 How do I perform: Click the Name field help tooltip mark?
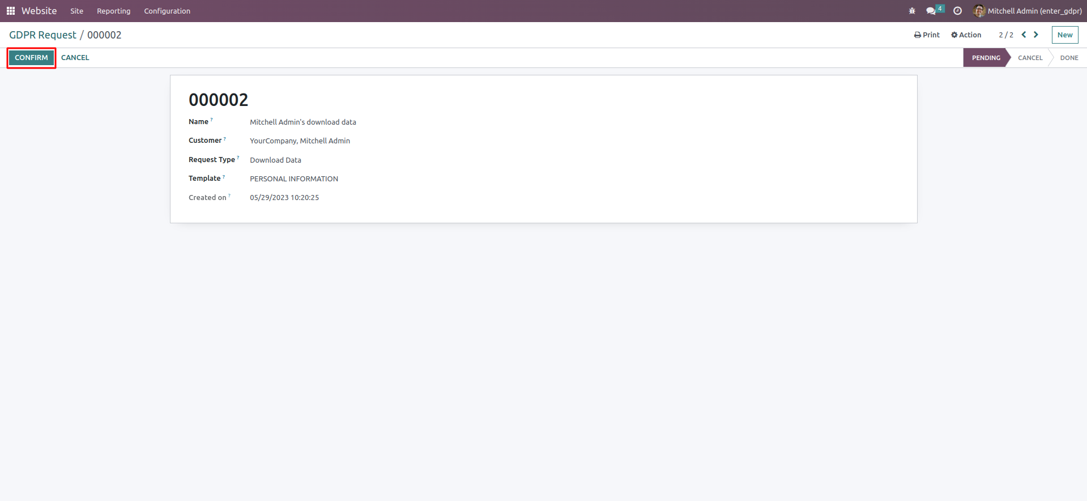212,120
